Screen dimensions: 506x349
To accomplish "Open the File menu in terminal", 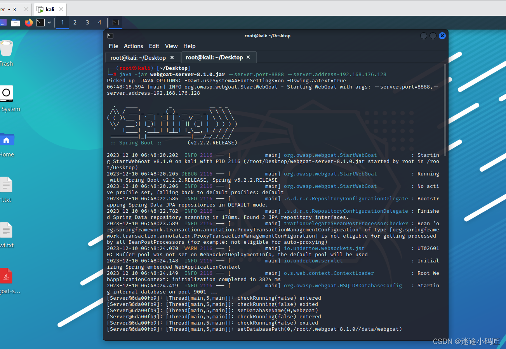I will click(113, 46).
